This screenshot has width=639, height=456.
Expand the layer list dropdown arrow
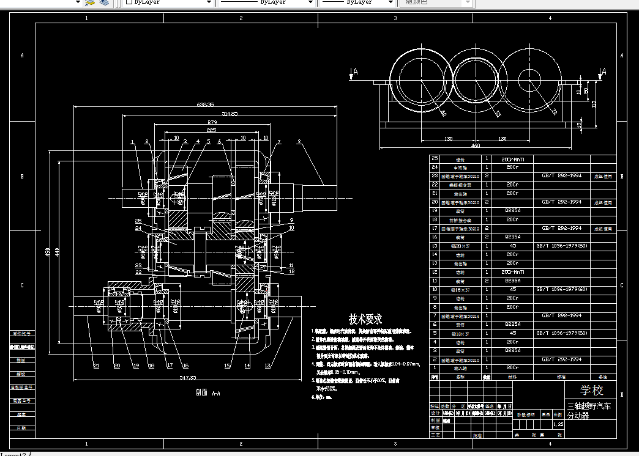78,2
